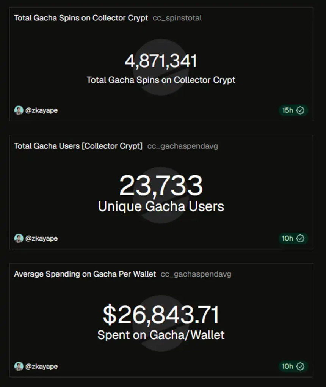Screen dimensions: 326x387
Task: Click the verified checkmark on the 15h badge
Action: pyautogui.click(x=300, y=110)
